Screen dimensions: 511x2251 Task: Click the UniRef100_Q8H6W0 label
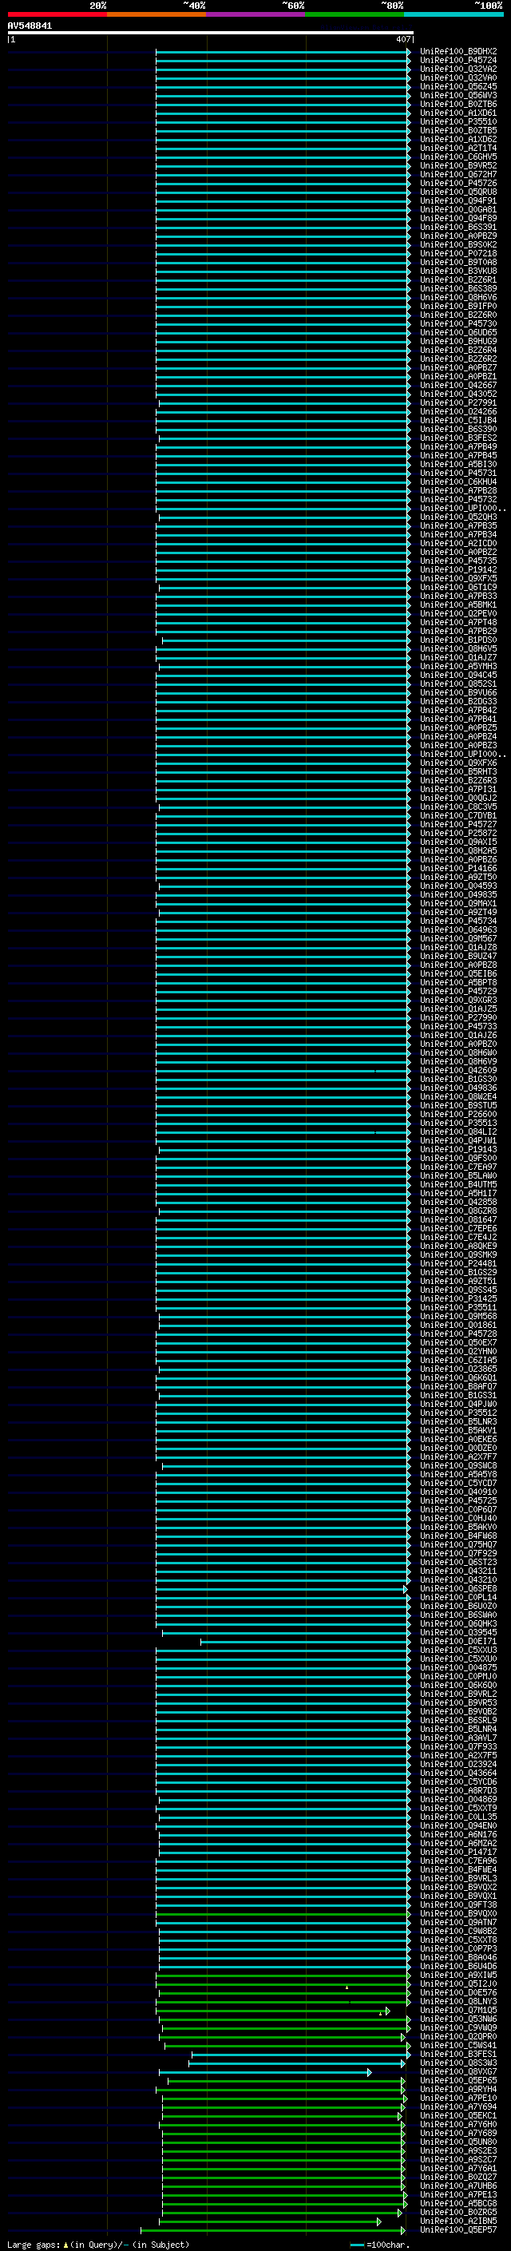(458, 1053)
